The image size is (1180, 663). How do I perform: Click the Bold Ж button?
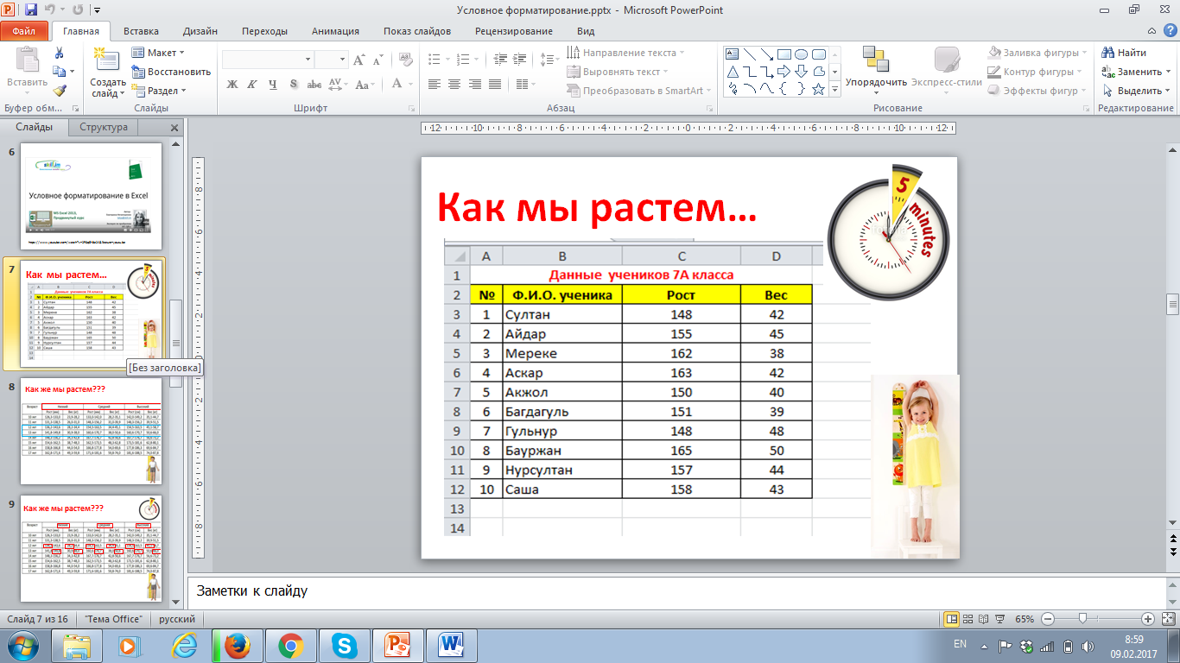pos(232,84)
